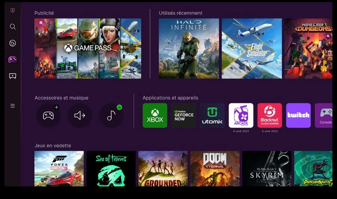The image size is (337, 199).
Task: Click the "Accessoires et musique" heading
Action: tap(61, 98)
